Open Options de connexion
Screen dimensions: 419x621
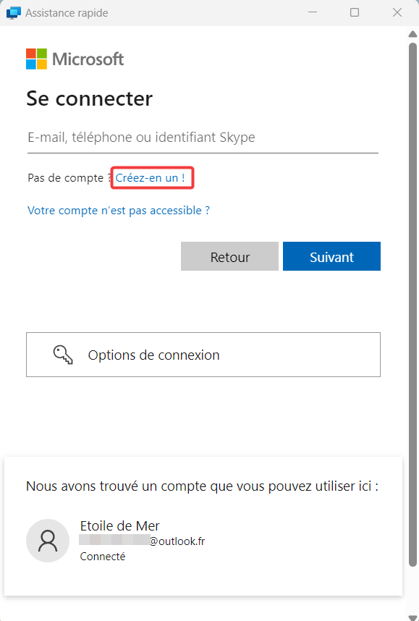click(203, 355)
